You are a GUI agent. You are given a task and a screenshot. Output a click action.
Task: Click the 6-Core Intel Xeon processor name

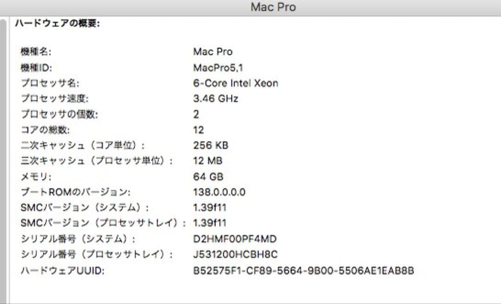pyautogui.click(x=235, y=83)
